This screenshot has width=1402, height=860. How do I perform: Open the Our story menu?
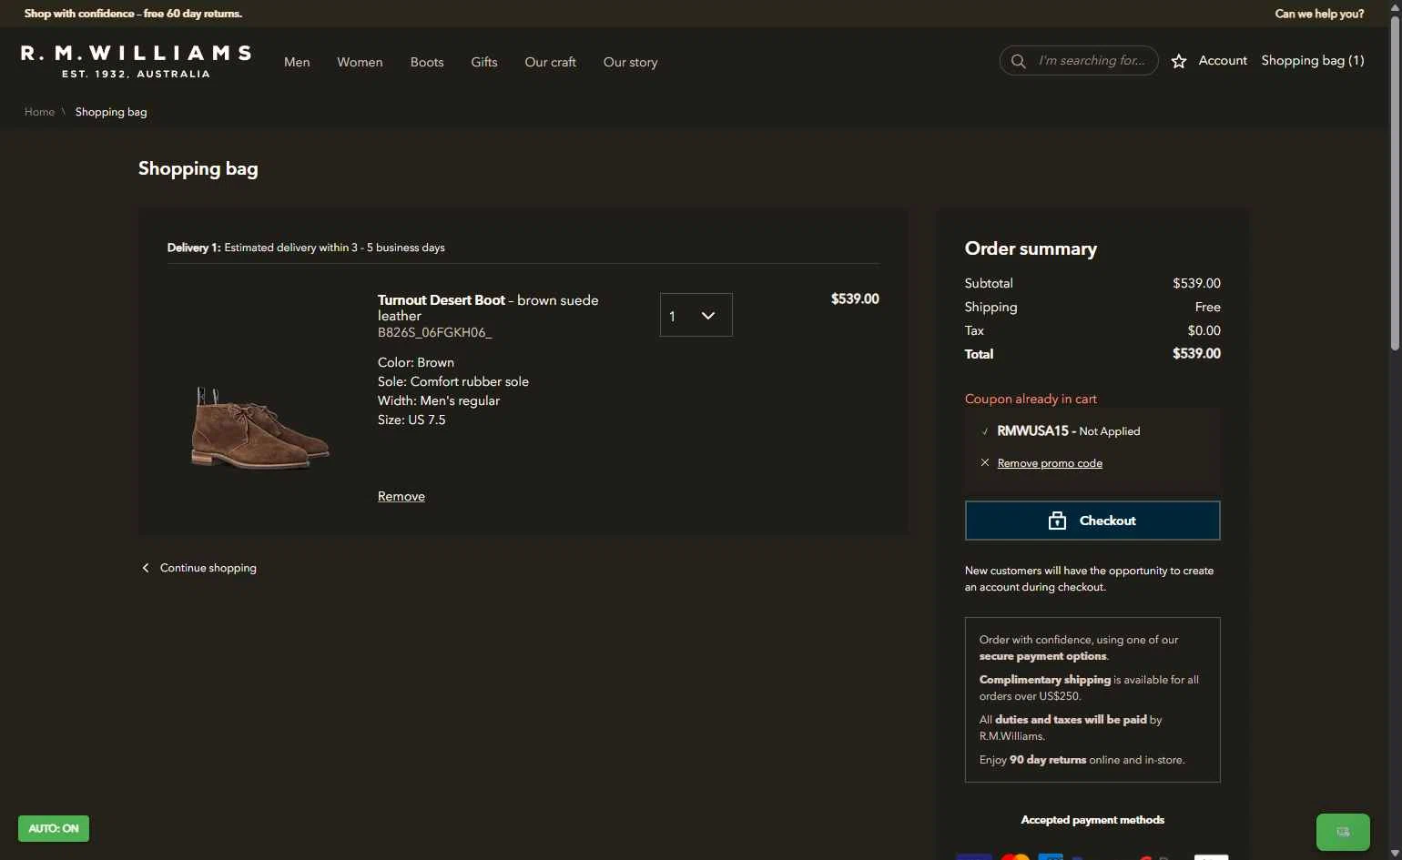point(630,62)
